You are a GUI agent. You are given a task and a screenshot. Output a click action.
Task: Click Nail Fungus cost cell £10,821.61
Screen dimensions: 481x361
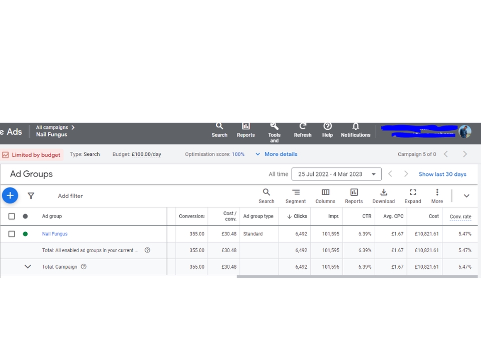click(x=427, y=234)
